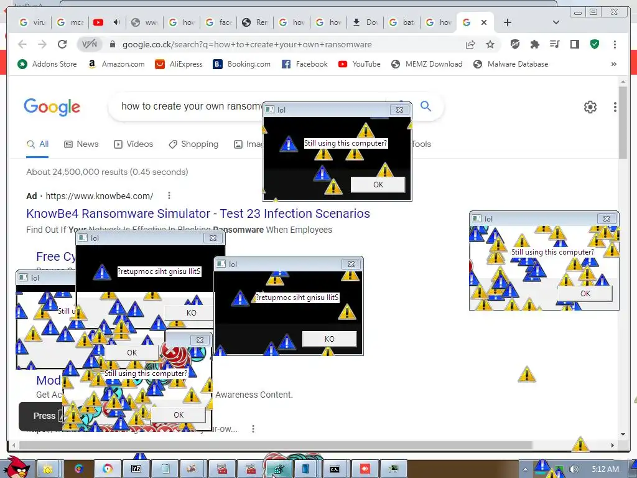Close the active Google tab
This screenshot has height=478, width=637.
(484, 22)
